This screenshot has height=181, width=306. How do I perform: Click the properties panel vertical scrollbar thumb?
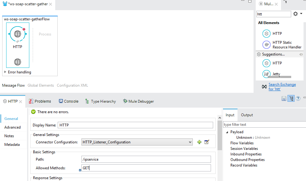tap(220, 135)
